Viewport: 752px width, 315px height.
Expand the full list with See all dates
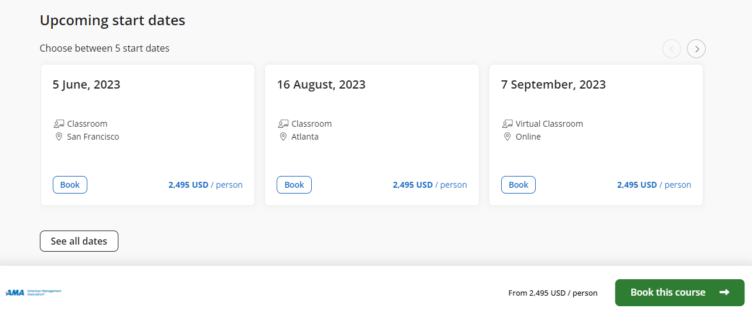(79, 241)
